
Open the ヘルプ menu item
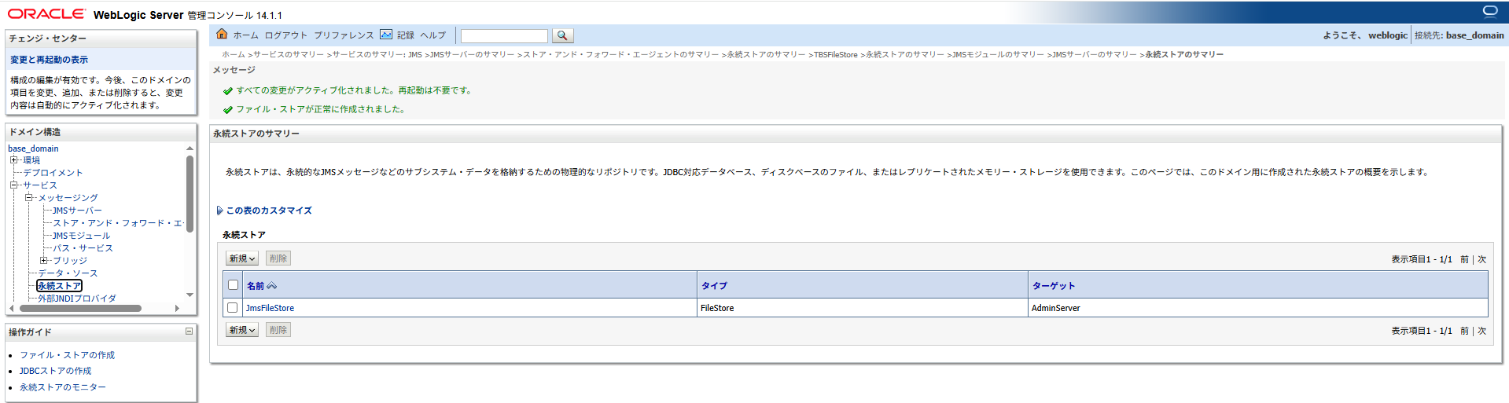432,35
